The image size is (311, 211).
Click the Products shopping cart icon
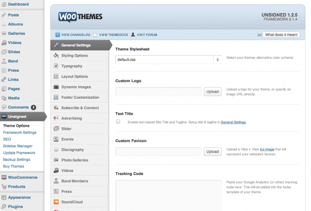coord(4,186)
